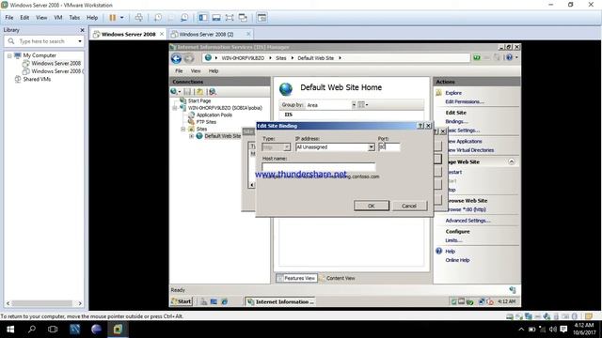Screen dimensions: 602x338
Task: Click Edit Permissions in the Actions pane
Action: tap(465, 101)
